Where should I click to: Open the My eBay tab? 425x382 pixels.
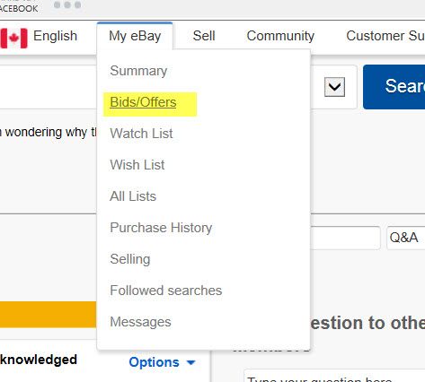[135, 36]
